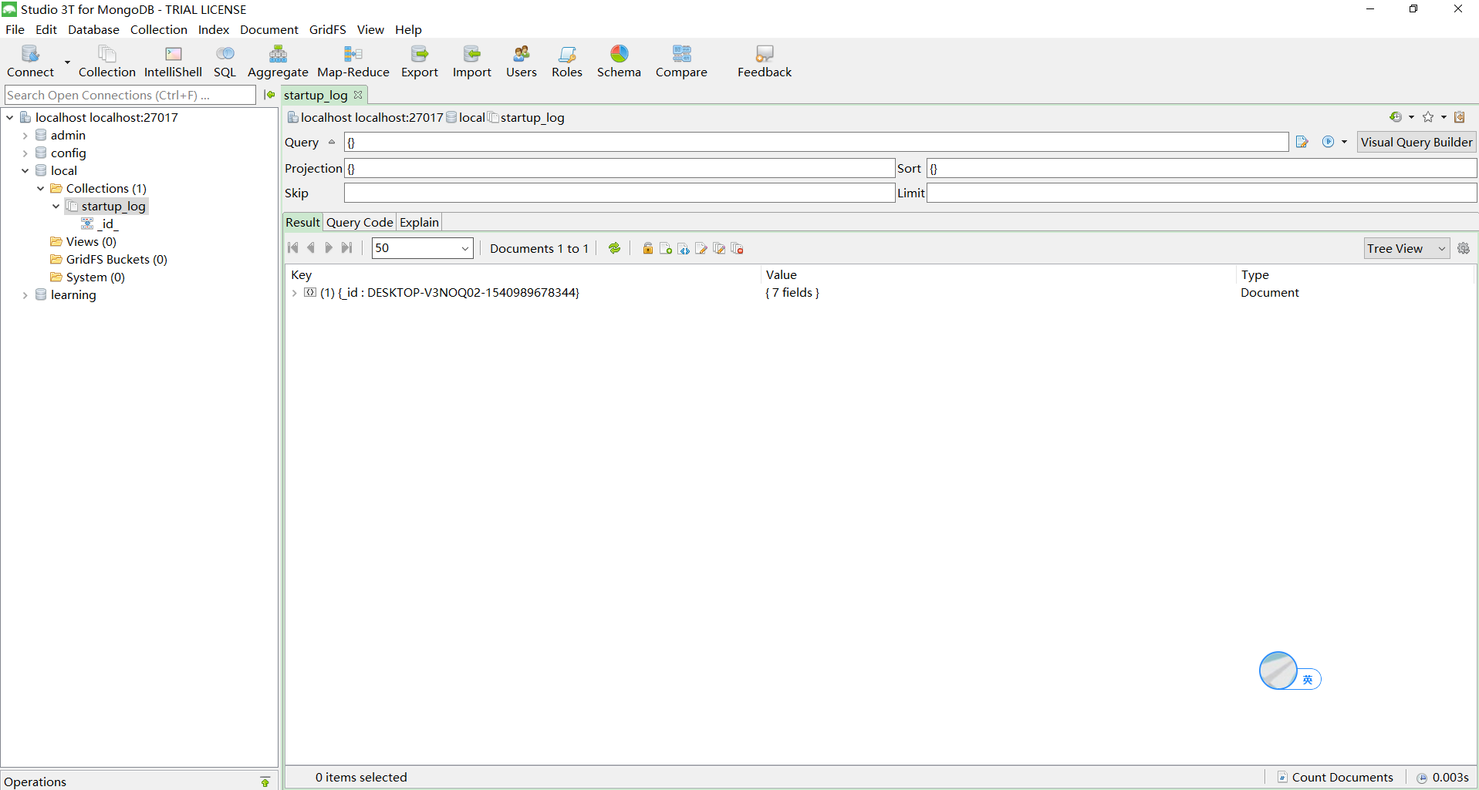Collapse the local database node
The width and height of the screenshot is (1479, 790).
[25, 170]
